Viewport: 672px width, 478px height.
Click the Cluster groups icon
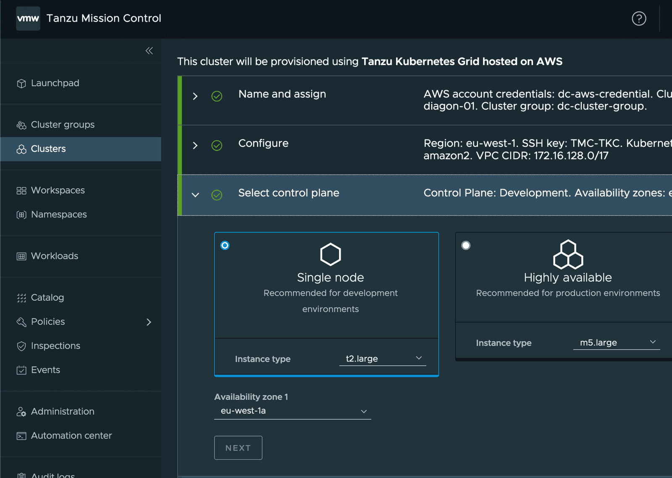[21, 125]
